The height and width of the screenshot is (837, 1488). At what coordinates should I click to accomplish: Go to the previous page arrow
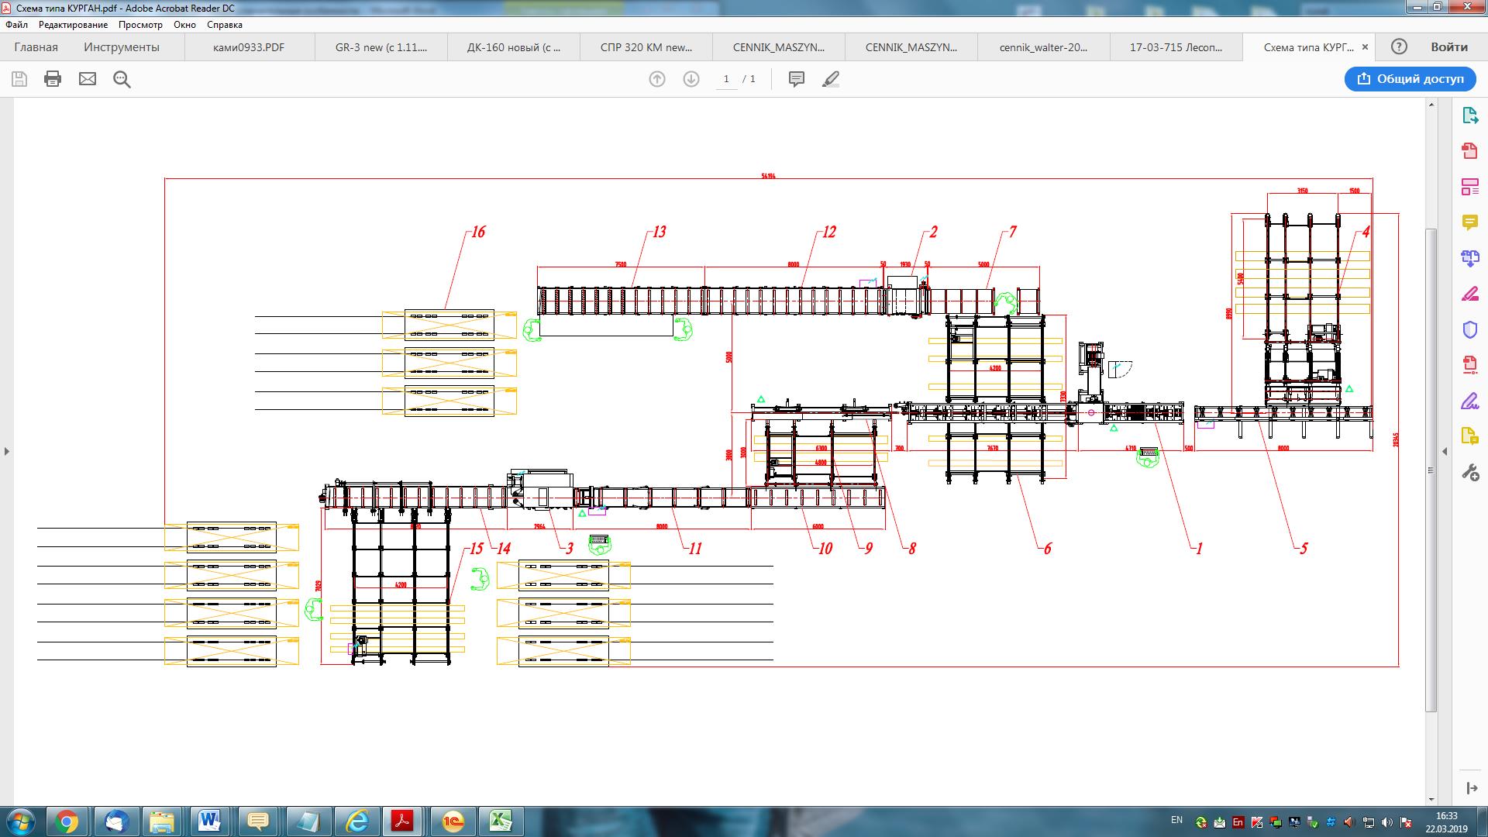[657, 79]
